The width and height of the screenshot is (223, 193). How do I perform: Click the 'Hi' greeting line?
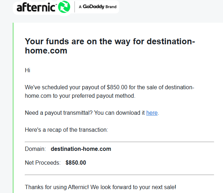coord(27,70)
